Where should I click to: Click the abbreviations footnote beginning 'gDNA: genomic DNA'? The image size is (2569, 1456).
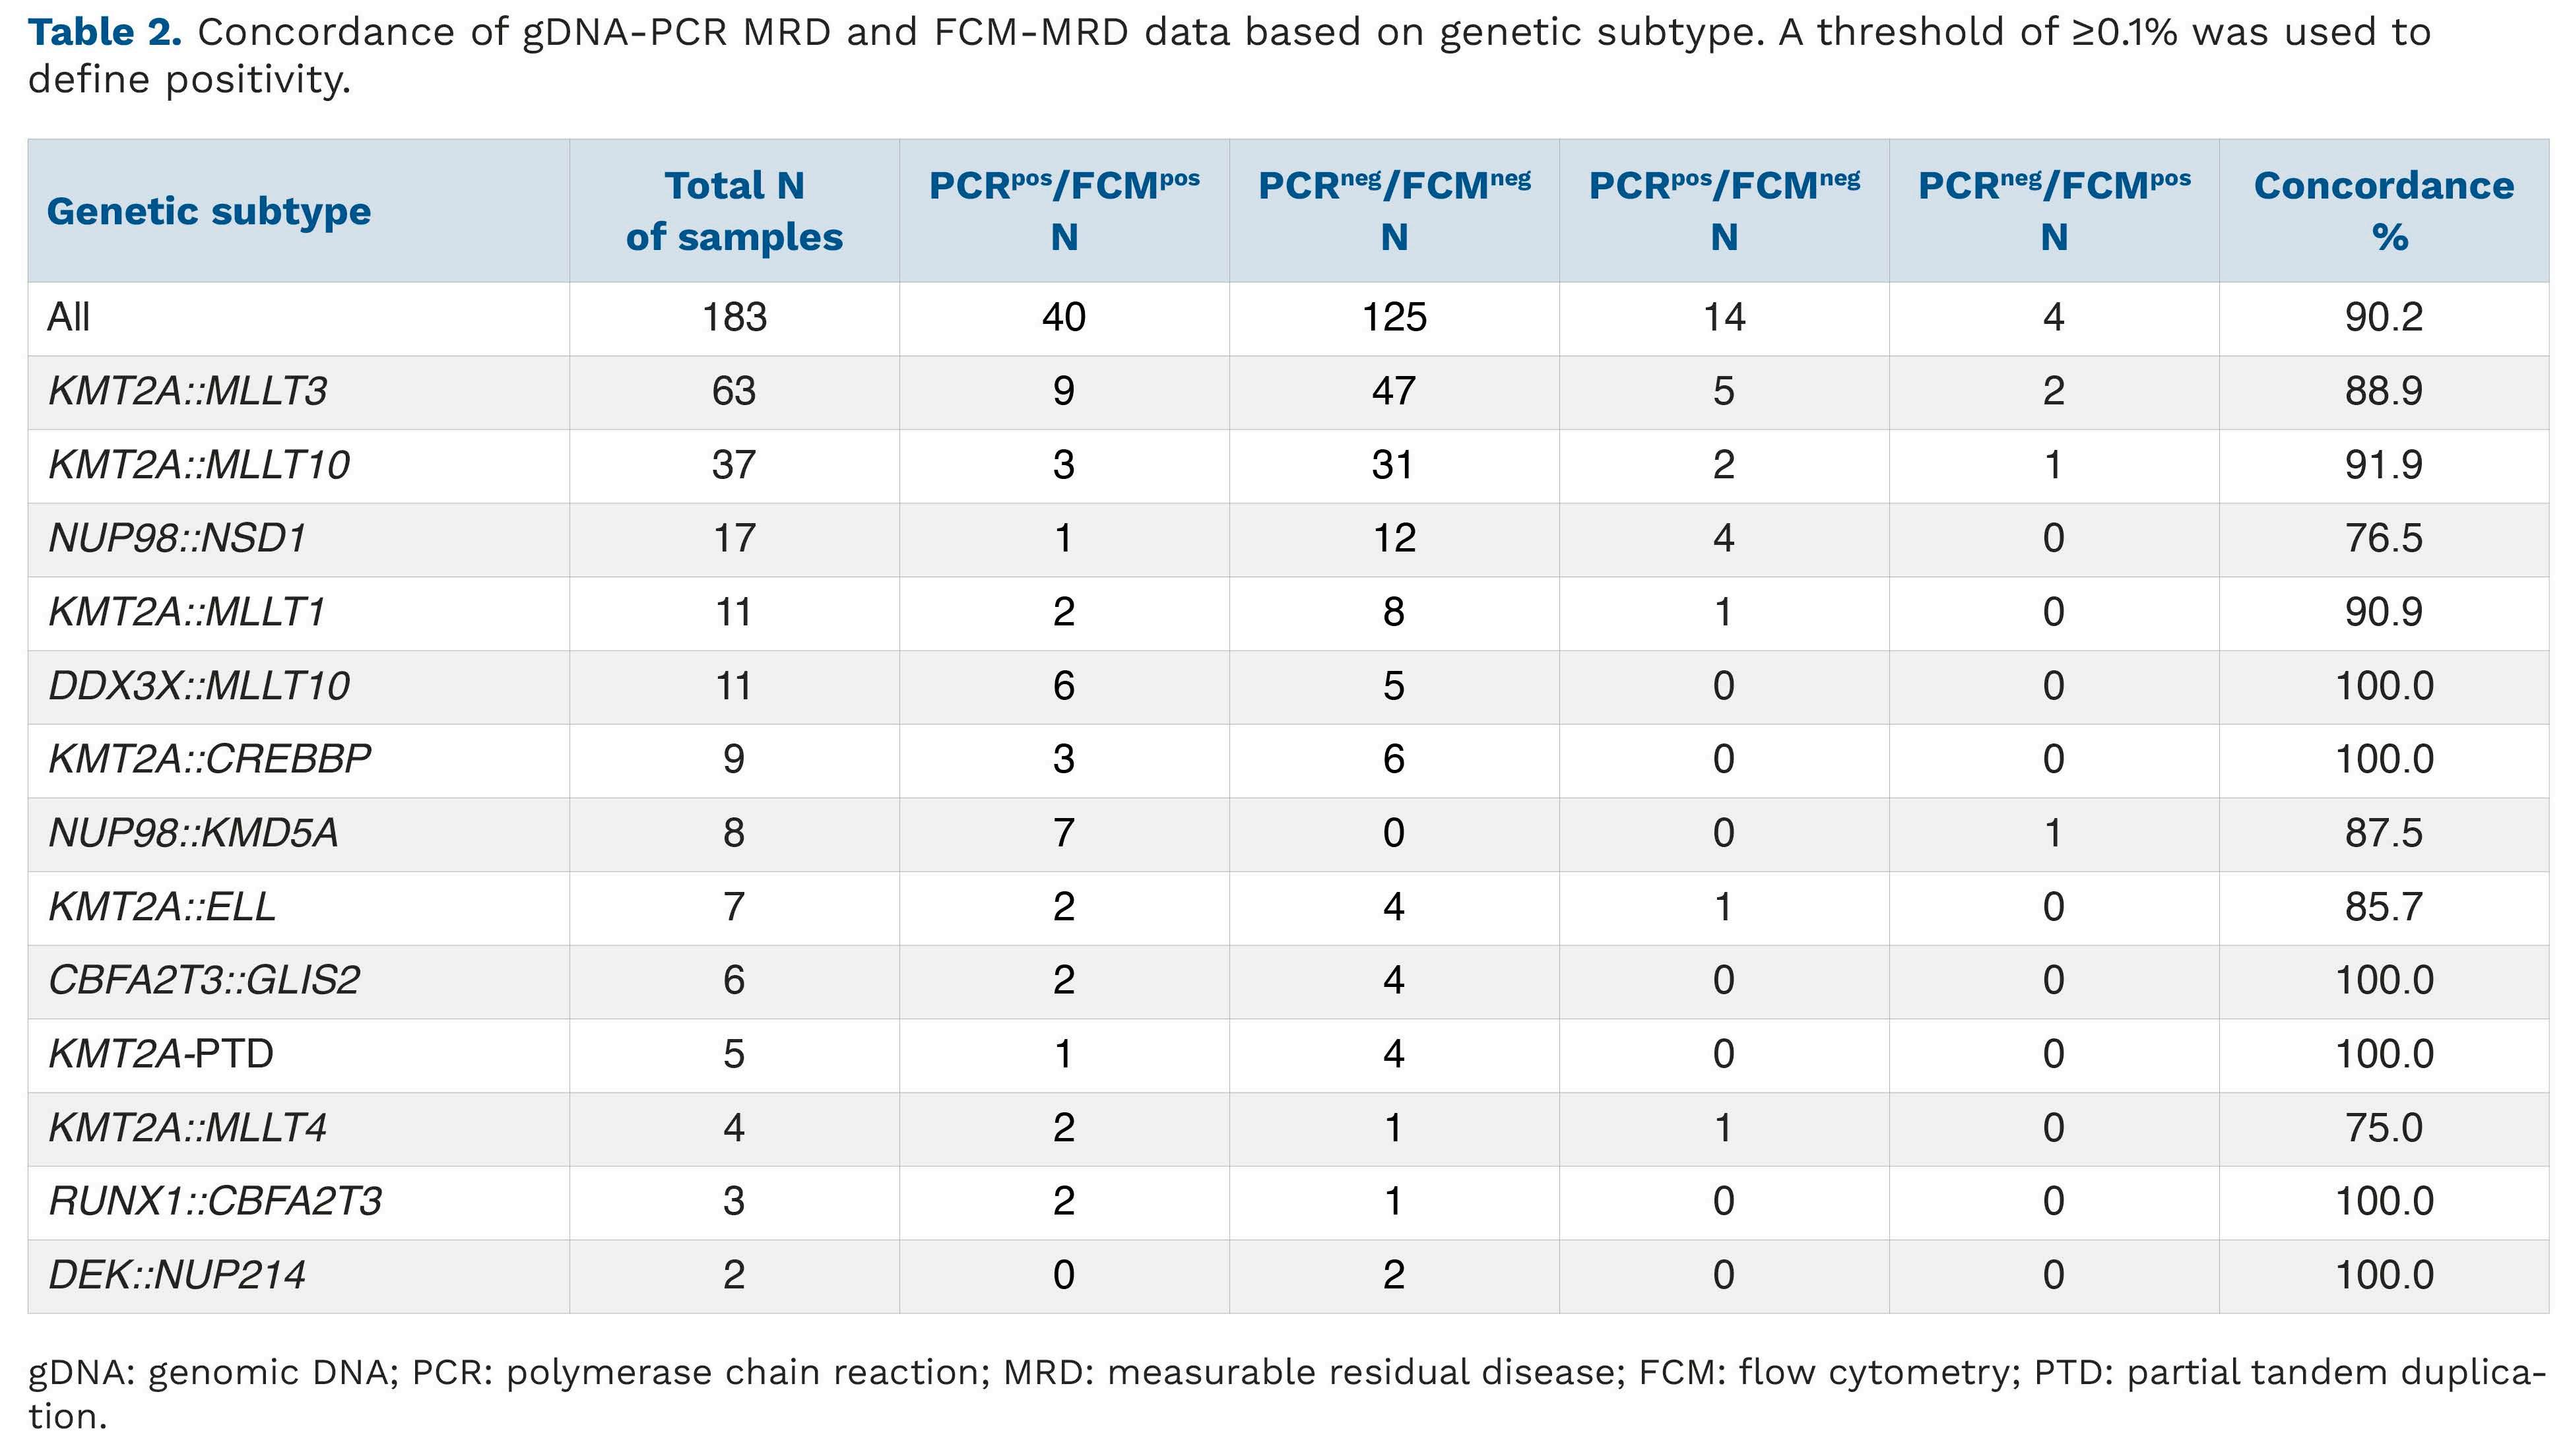coord(1284,1393)
